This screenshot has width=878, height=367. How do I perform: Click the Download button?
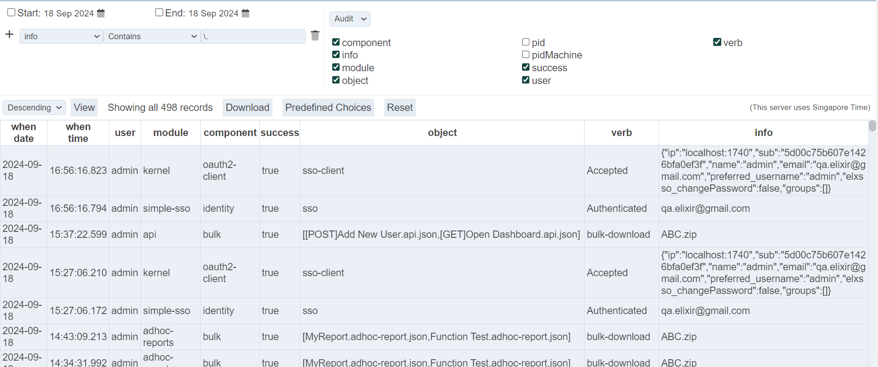(x=247, y=108)
